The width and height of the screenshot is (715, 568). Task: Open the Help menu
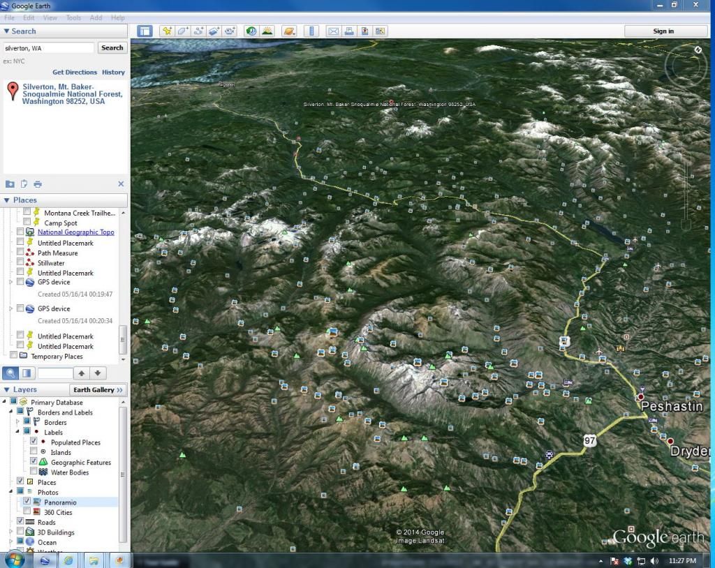[117, 17]
